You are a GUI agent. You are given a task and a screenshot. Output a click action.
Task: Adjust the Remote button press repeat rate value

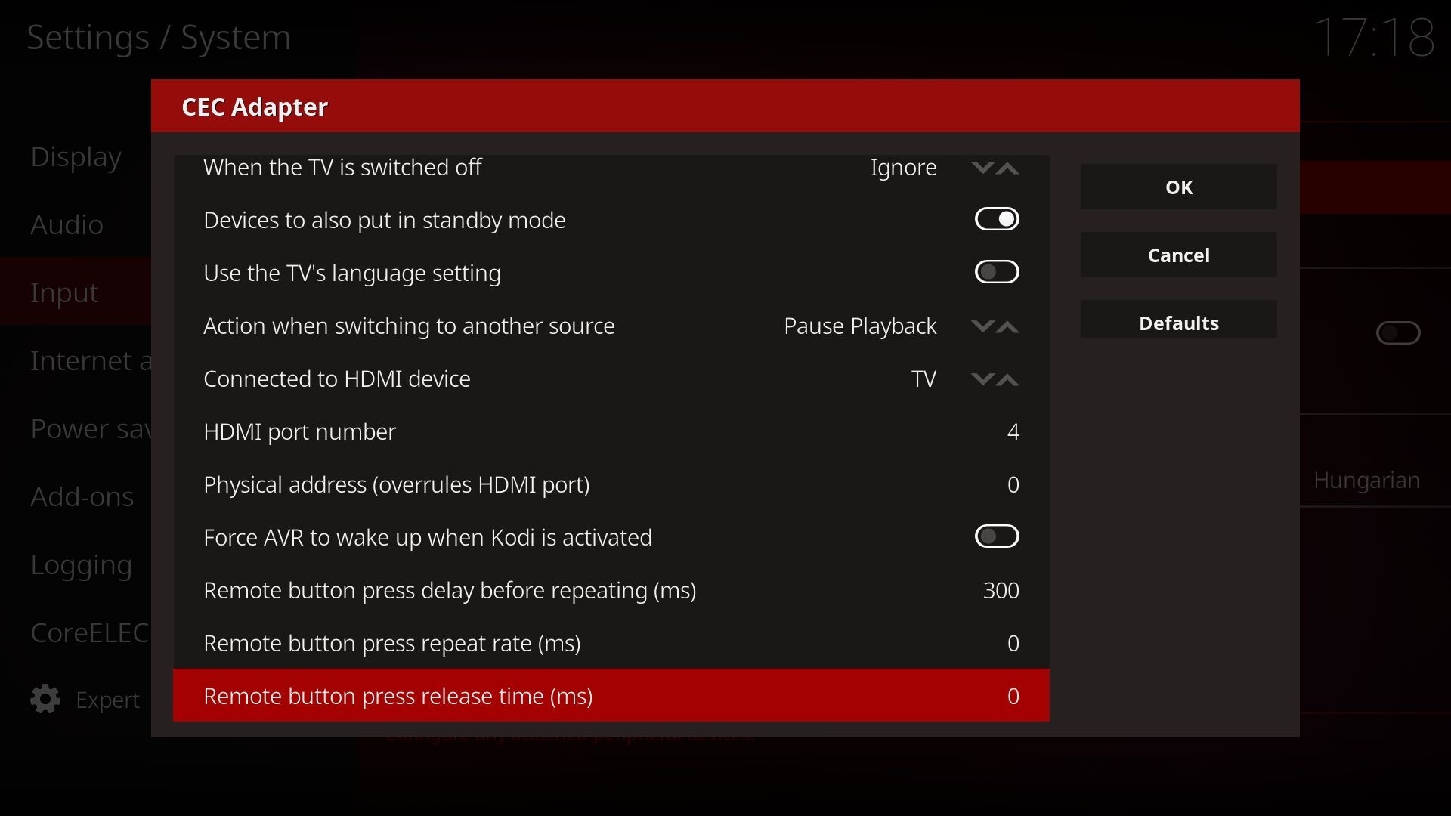pos(1013,643)
